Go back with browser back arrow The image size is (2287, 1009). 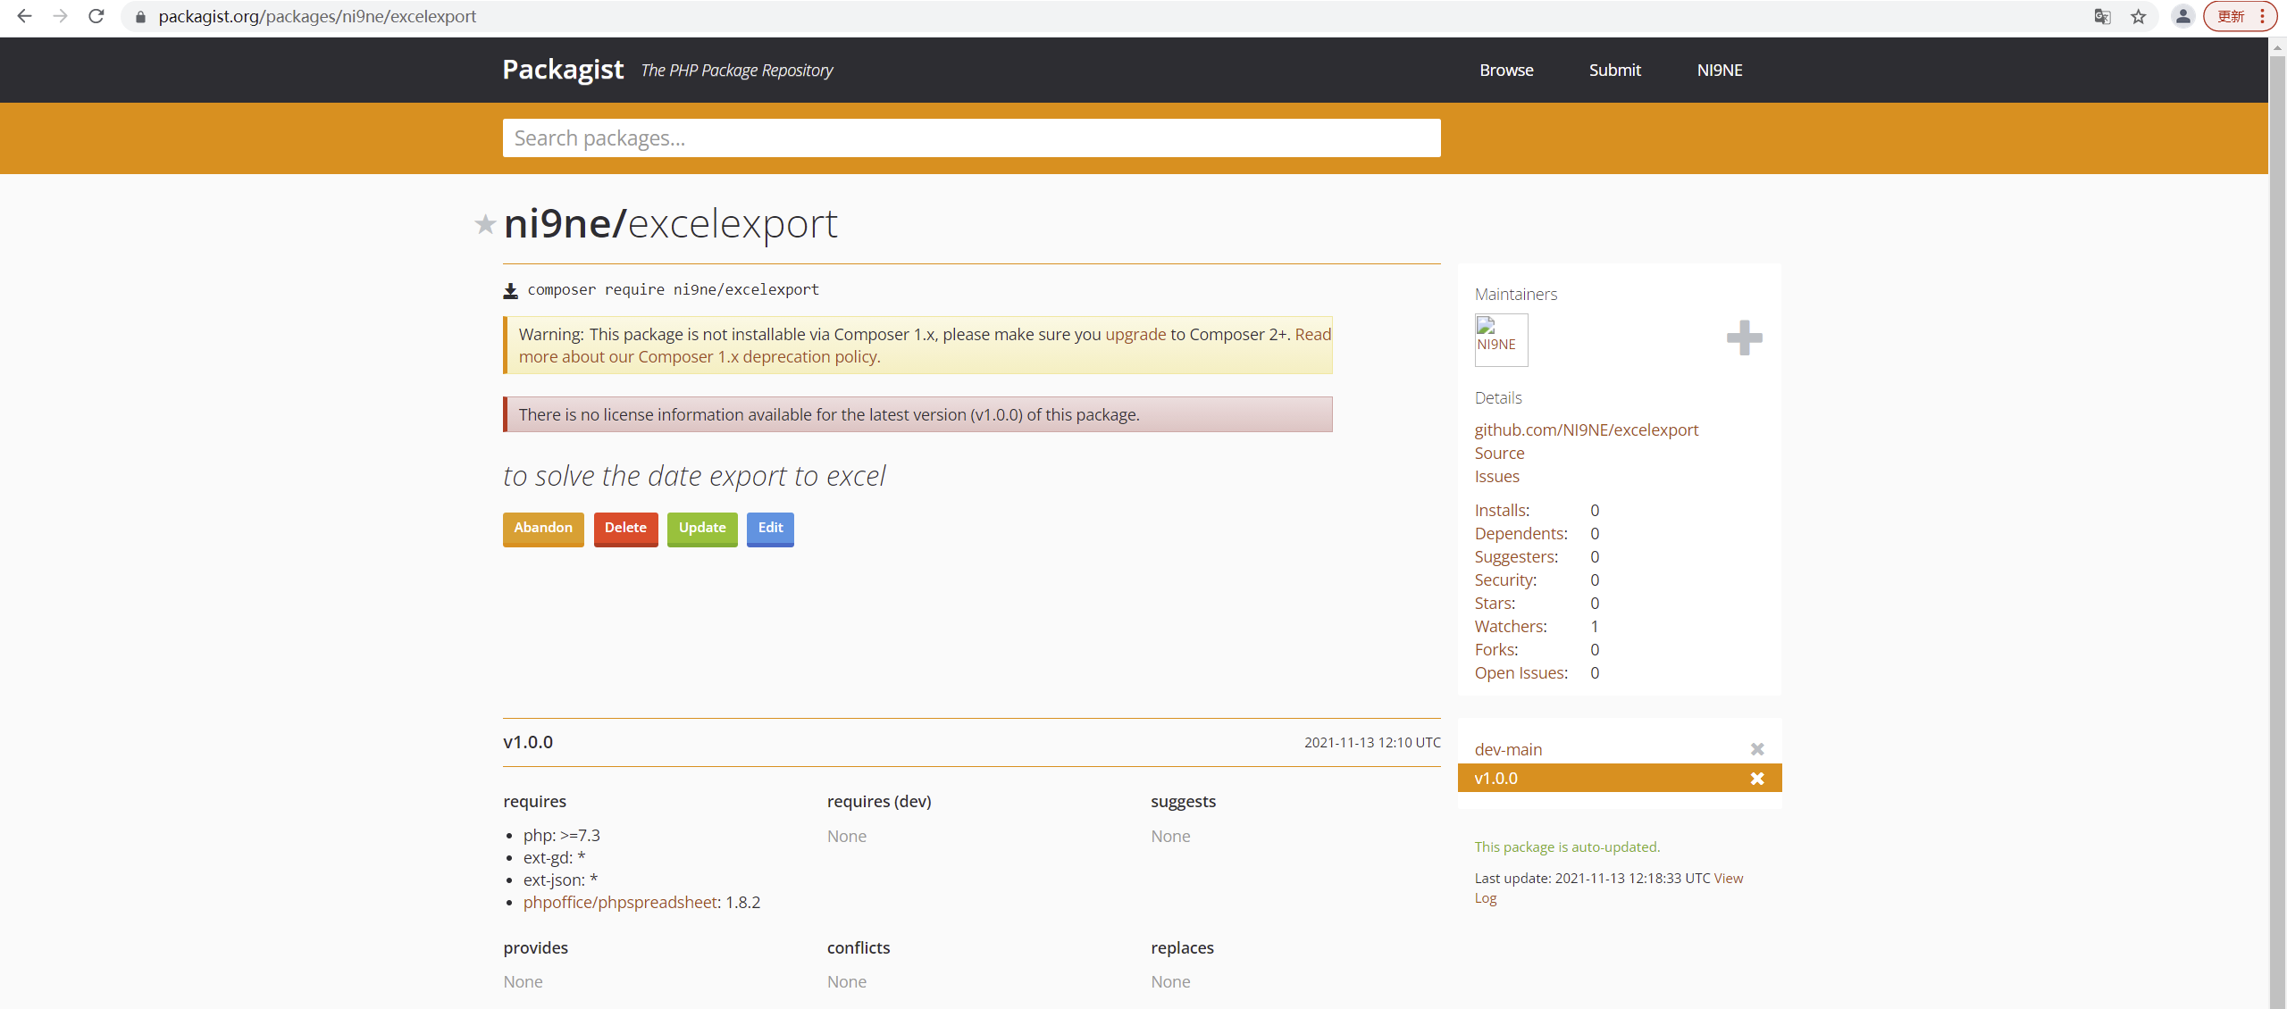point(24,16)
